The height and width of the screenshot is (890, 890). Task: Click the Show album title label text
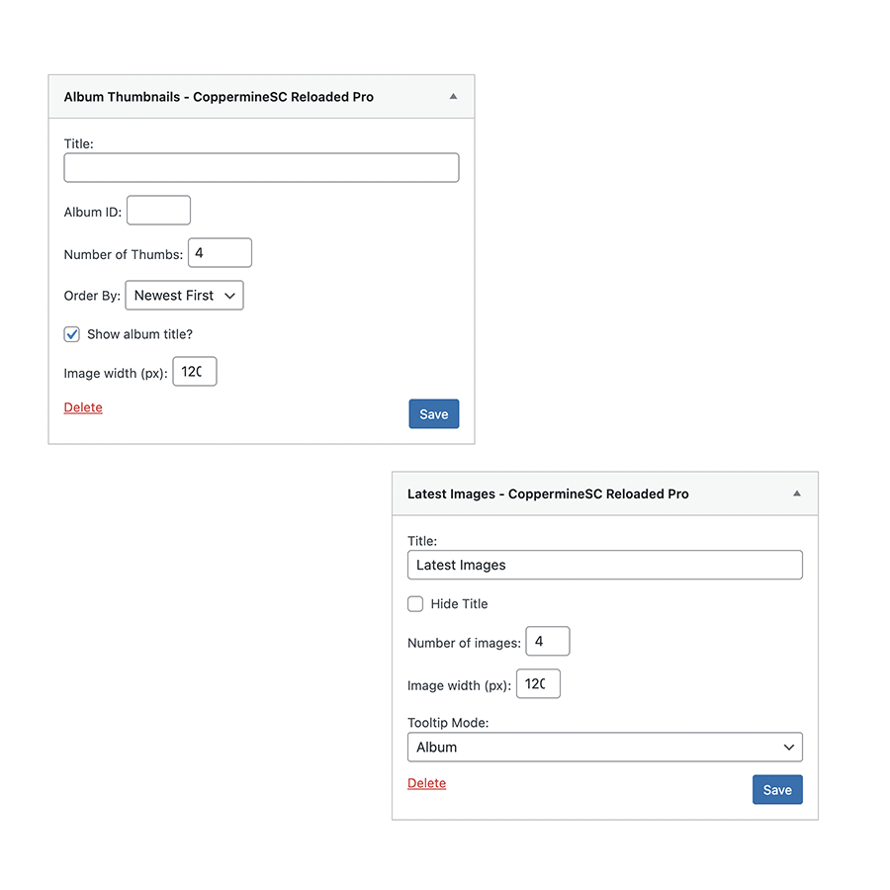(139, 334)
